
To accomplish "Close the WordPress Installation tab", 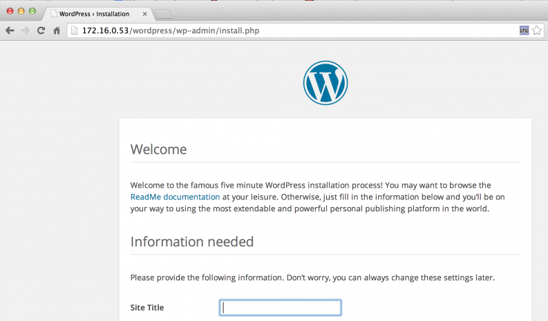I will 144,14.
